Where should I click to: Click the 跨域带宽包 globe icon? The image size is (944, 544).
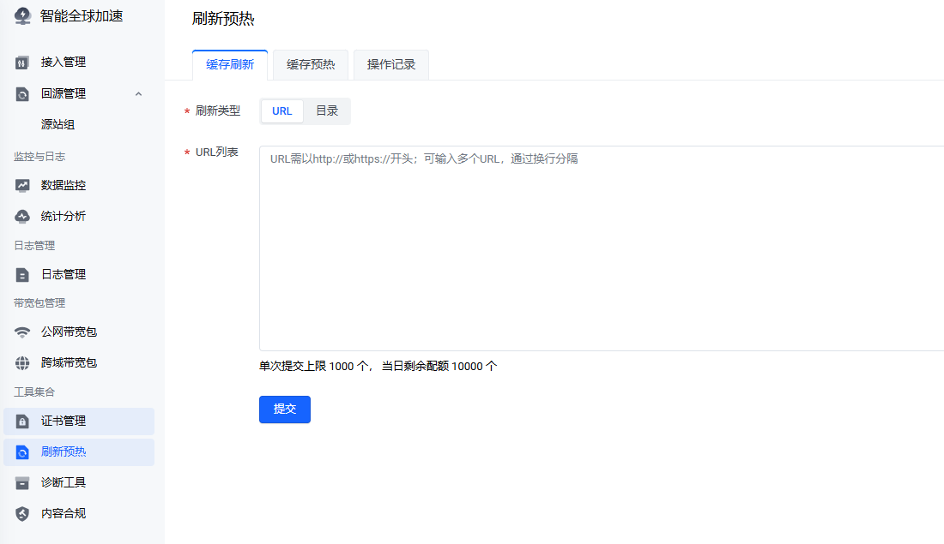pos(22,363)
